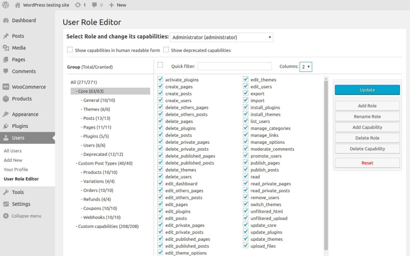Select the Custom Post Types group
The image size is (410, 256).
click(x=105, y=163)
